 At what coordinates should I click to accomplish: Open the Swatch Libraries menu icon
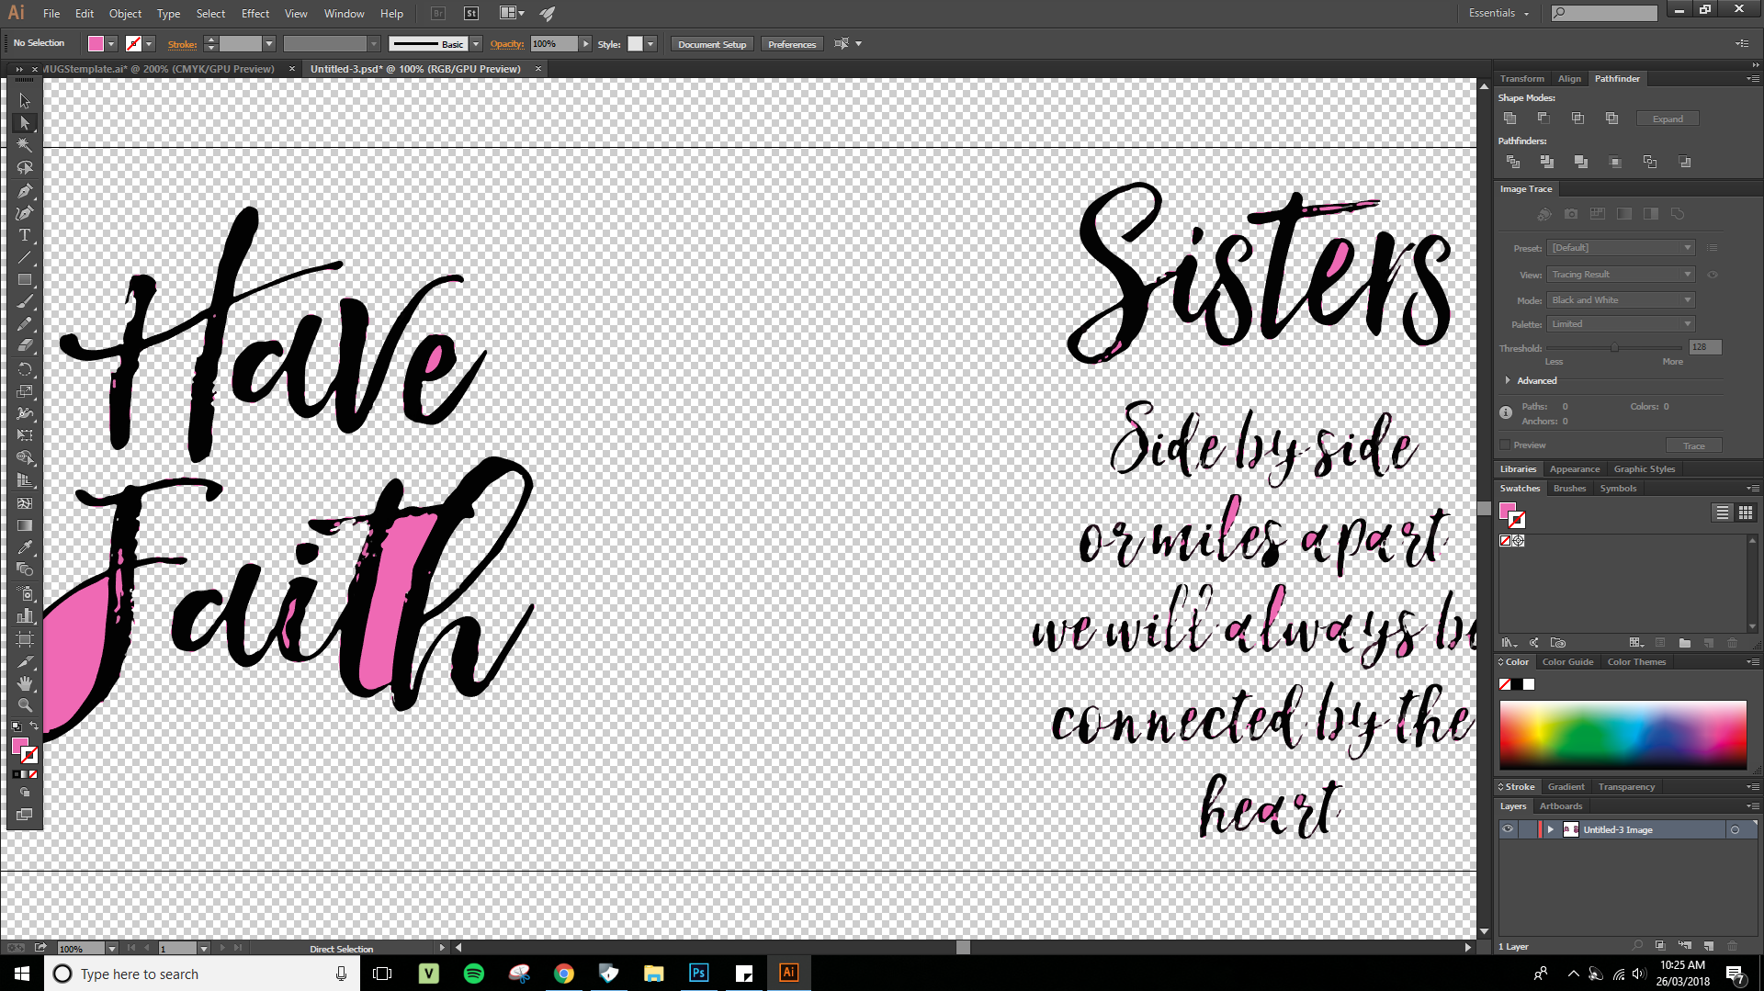coord(1509,643)
